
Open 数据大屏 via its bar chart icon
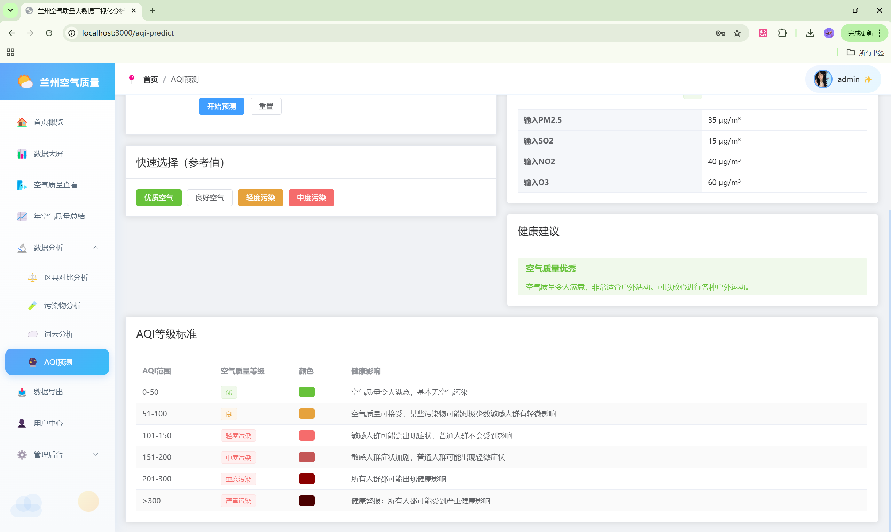tap(22, 154)
